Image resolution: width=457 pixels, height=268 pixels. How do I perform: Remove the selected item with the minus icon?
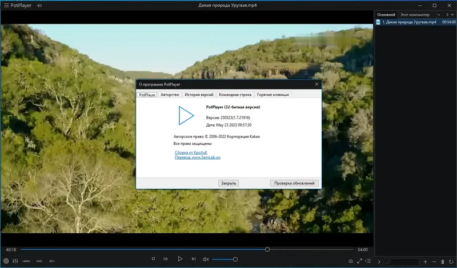(x=434, y=262)
